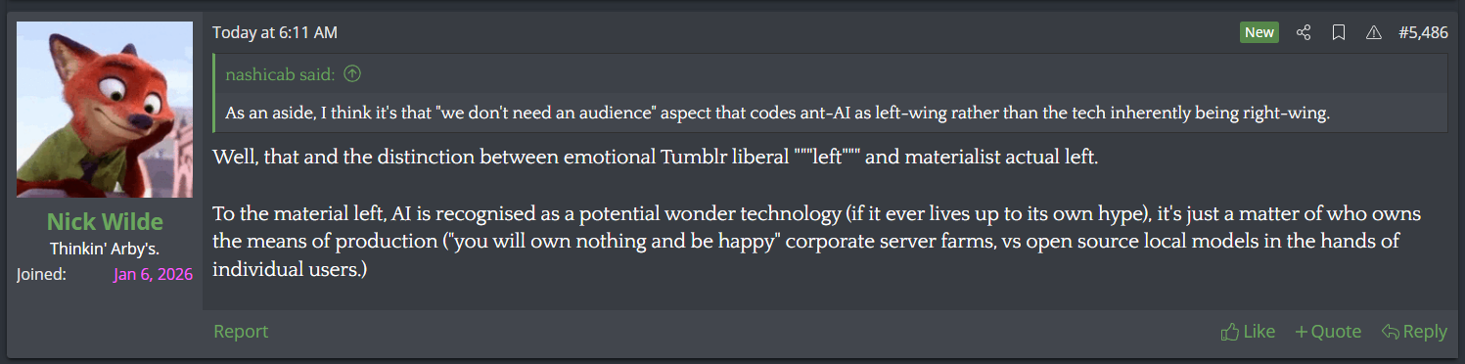Click the Joined label in user panel
The width and height of the screenshot is (1465, 364).
41,274
